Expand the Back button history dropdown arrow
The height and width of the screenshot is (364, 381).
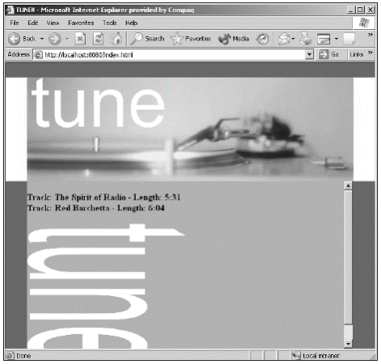point(42,39)
